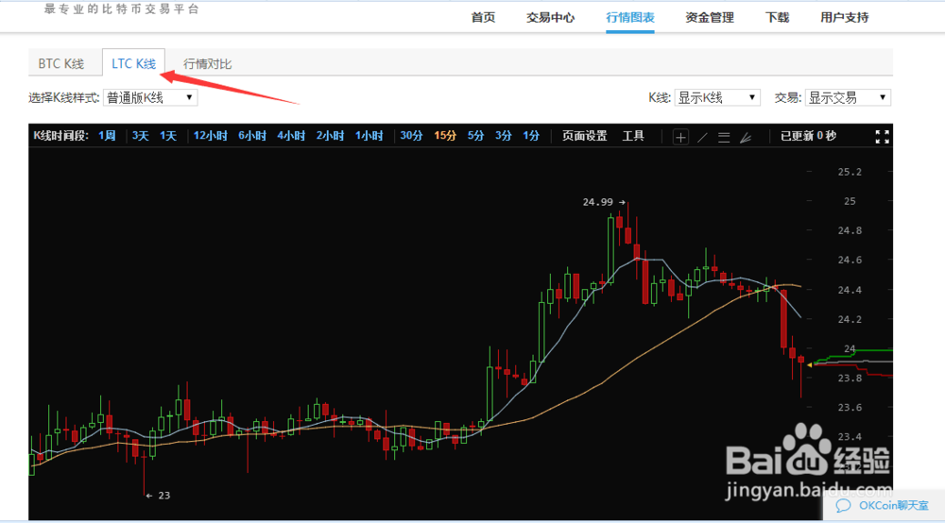
Task: Open the K线样式 dropdown
Action: click(x=150, y=97)
